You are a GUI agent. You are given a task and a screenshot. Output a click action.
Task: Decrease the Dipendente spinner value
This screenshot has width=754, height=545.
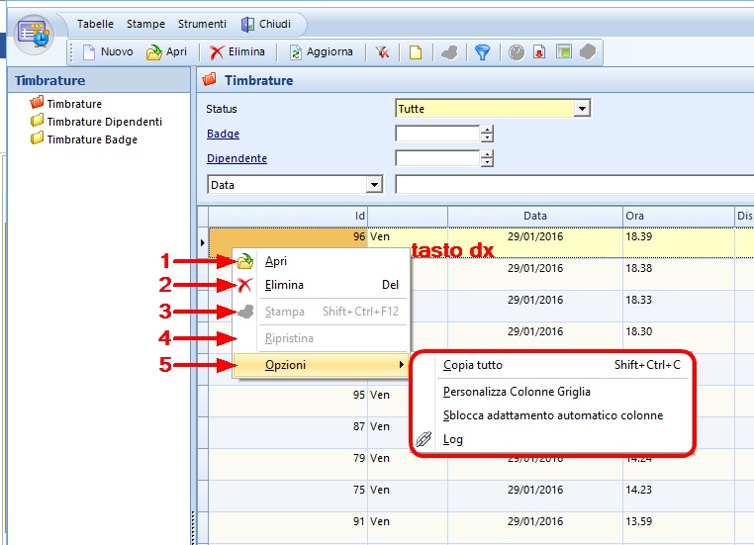(x=487, y=163)
